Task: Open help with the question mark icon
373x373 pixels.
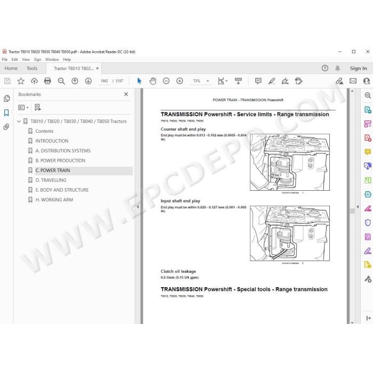Action: [325, 69]
